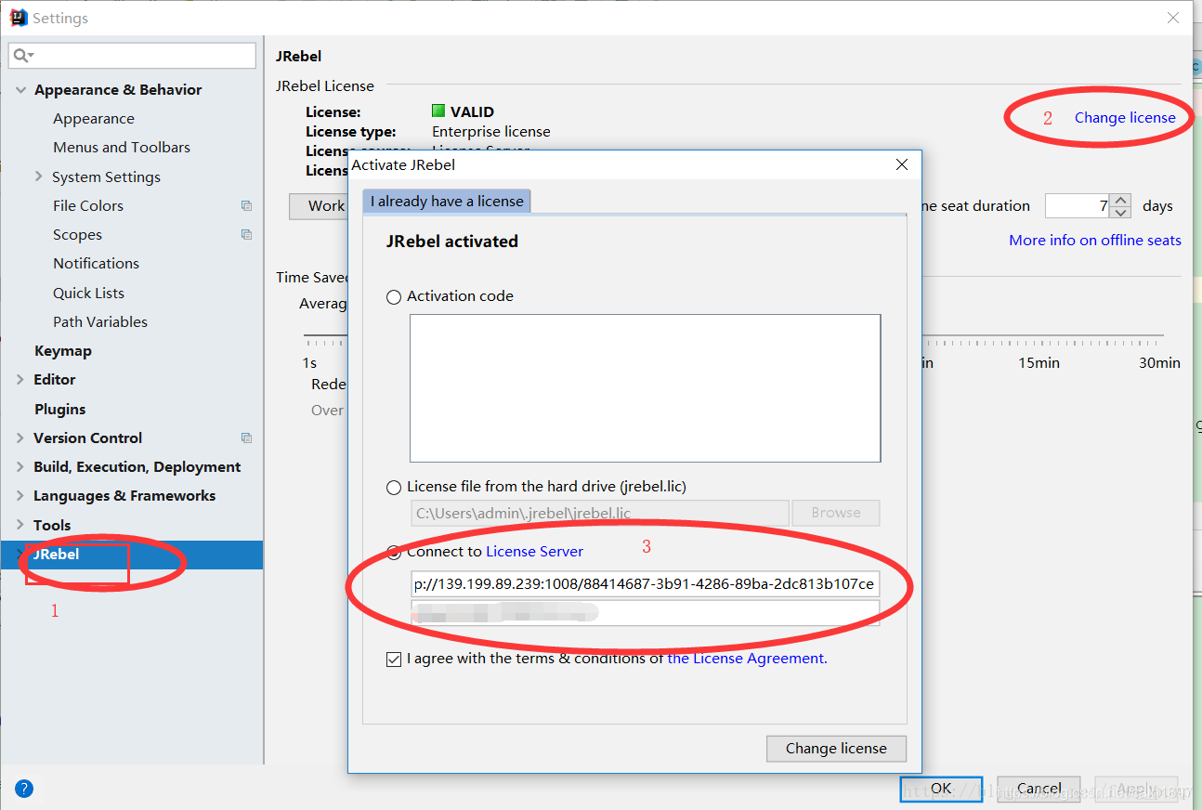1202x810 pixels.
Task: Select the JRebel settings entry
Action: (x=132, y=555)
